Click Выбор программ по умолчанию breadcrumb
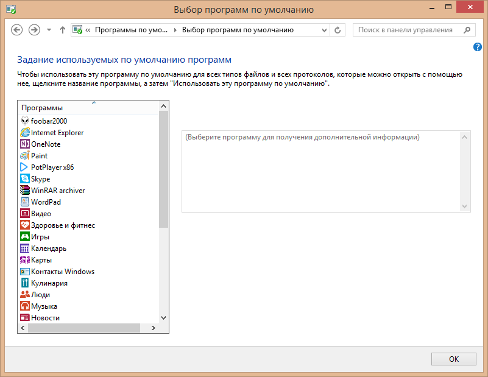 (x=238, y=30)
